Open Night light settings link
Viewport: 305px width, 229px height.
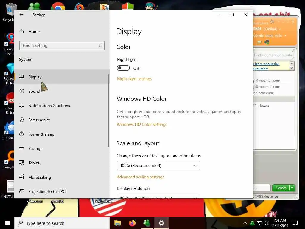click(x=134, y=79)
